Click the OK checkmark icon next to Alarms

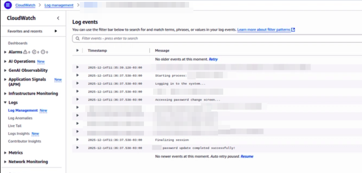click(x=34, y=52)
